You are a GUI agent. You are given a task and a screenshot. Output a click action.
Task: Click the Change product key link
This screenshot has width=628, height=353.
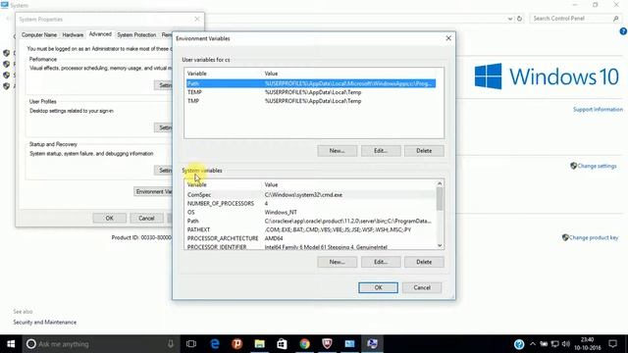pos(594,237)
